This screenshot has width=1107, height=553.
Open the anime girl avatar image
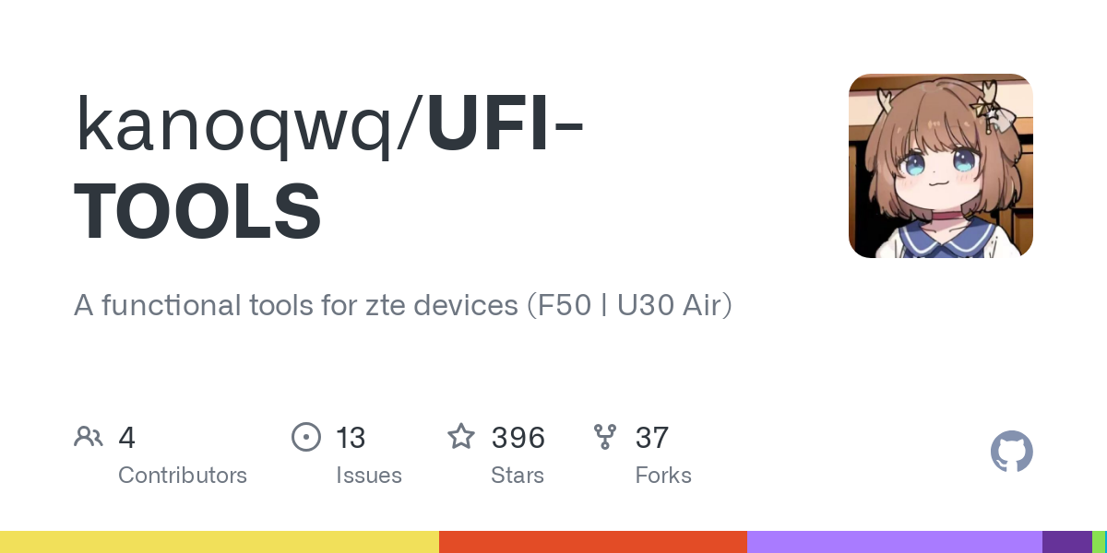940,166
